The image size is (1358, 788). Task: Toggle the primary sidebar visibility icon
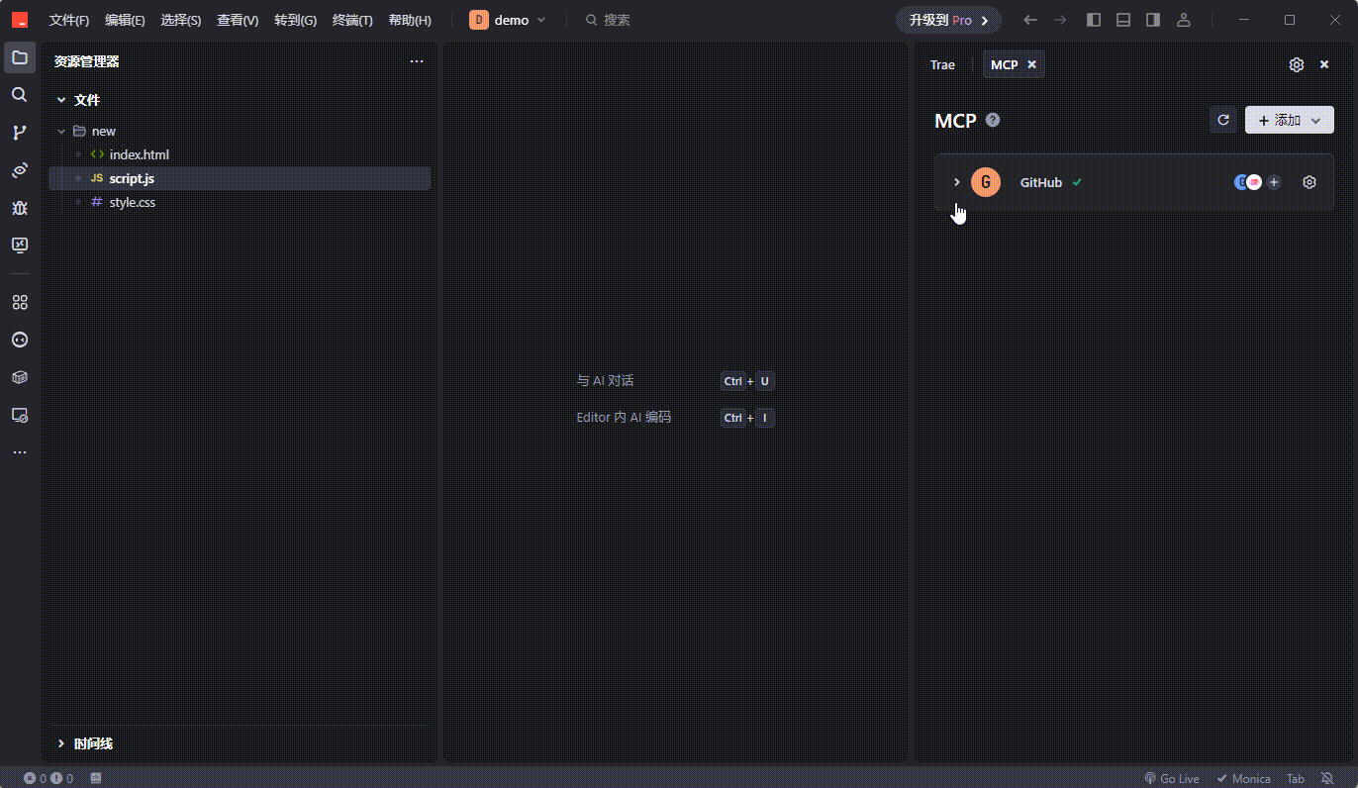coord(1094,19)
